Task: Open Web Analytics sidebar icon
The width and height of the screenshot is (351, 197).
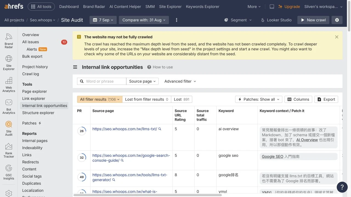Action: [9, 85]
